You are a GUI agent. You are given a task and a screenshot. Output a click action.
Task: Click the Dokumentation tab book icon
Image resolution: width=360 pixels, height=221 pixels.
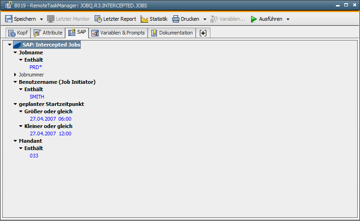coord(154,33)
